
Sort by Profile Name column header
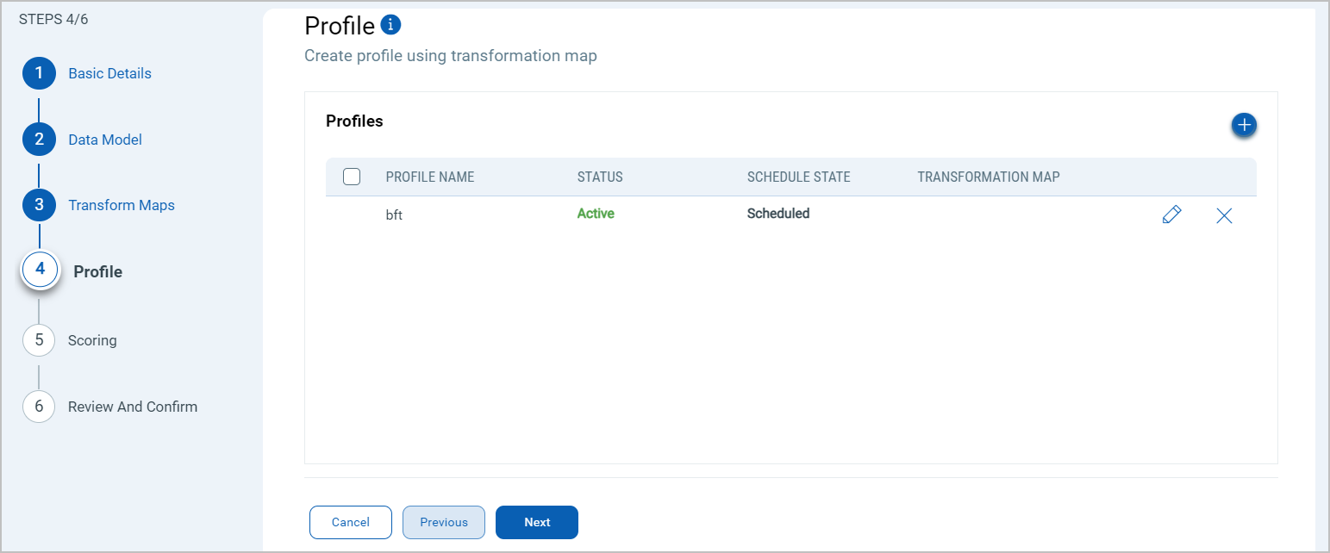430,177
